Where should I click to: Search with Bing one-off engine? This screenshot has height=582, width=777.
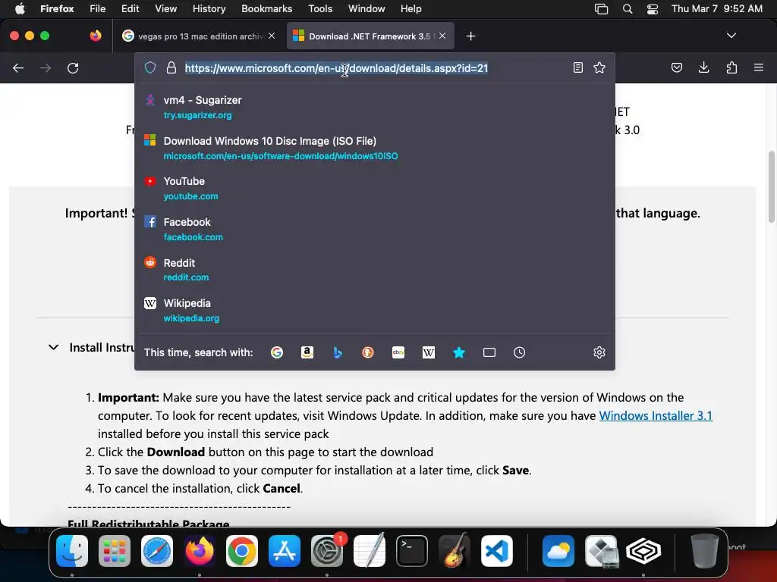(x=338, y=352)
